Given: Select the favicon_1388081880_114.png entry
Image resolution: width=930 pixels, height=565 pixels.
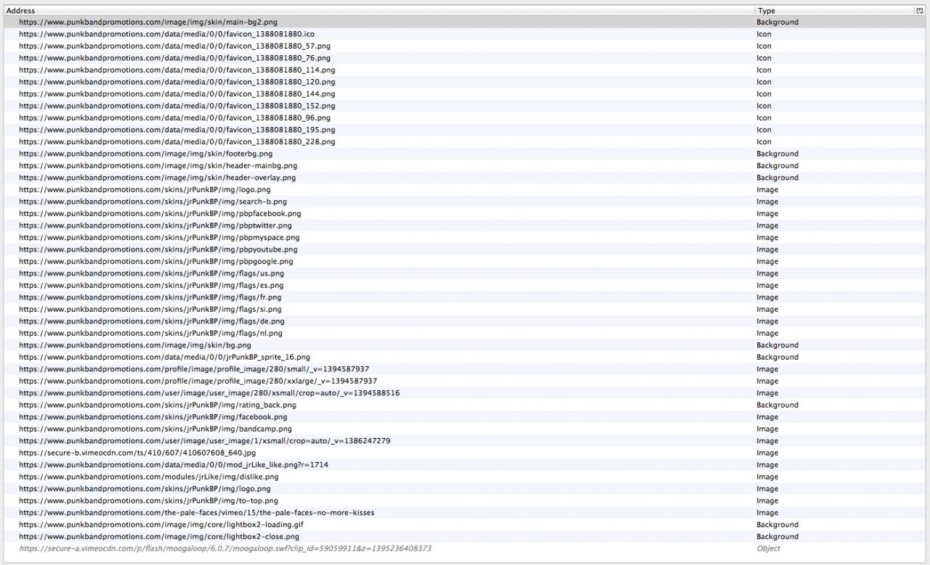Looking at the screenshot, I should tap(465, 70).
